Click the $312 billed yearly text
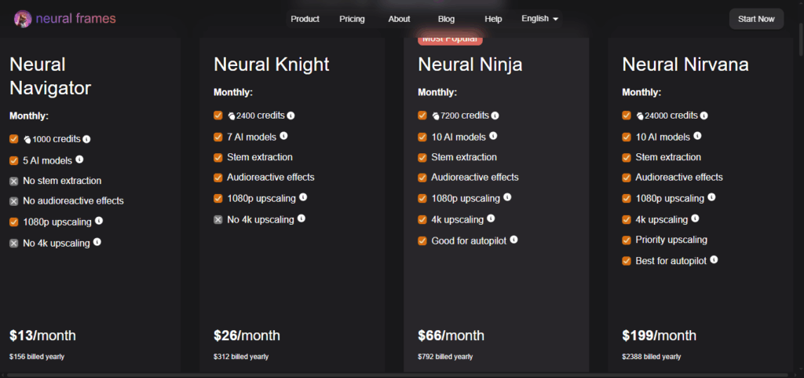The width and height of the screenshot is (804, 378). coord(241,357)
